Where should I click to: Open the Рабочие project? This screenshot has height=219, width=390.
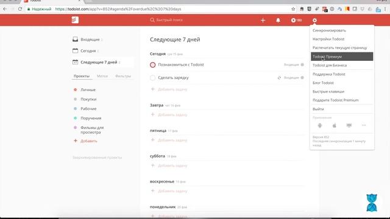88,108
